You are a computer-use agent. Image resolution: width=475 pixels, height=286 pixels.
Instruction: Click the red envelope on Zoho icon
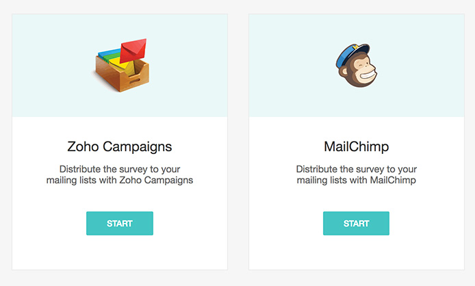pos(133,51)
